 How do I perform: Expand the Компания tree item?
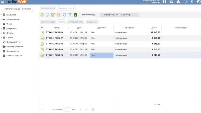coord(1,15)
